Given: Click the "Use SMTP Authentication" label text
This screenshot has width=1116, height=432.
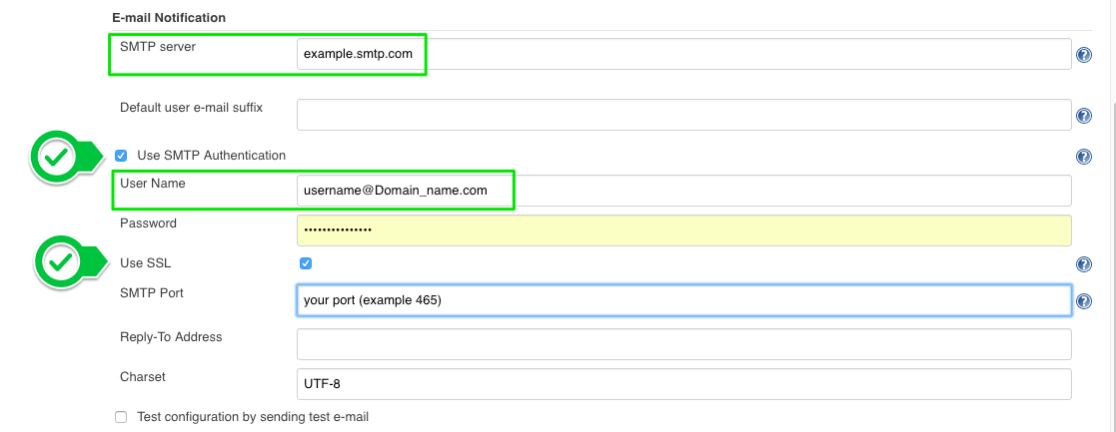Looking at the screenshot, I should (211, 156).
